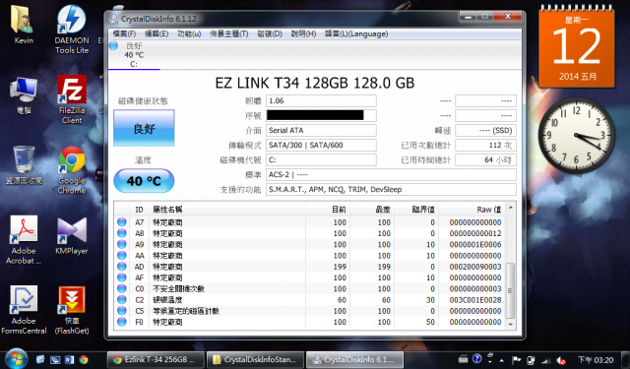
Task: Open the help question-mark tray icon
Action: [476, 358]
